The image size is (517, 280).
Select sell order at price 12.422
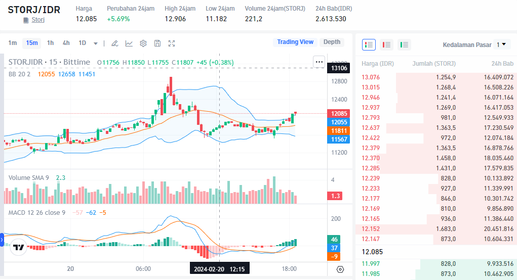point(436,138)
